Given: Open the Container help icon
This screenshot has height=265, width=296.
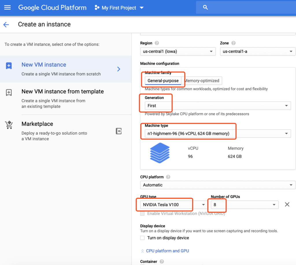Looking at the screenshot, I should [x=162, y=262].
